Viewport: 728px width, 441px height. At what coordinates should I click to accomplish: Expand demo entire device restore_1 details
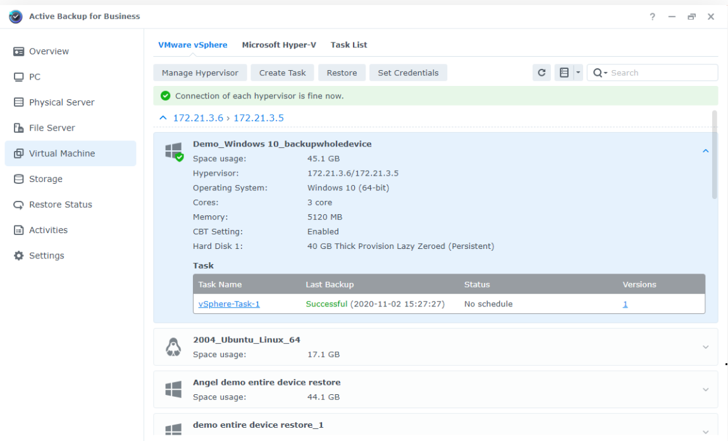[x=705, y=432]
